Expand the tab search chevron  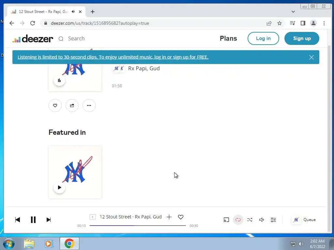tap(293, 12)
